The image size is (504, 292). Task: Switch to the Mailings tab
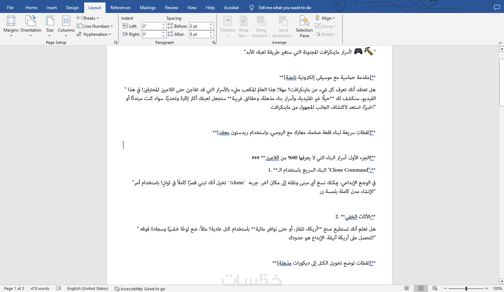pyautogui.click(x=148, y=7)
